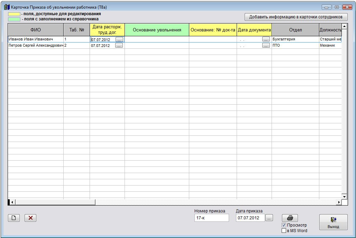Close the Карточка Приказа window
Screen dimensions: 356x238
click(347, 7)
